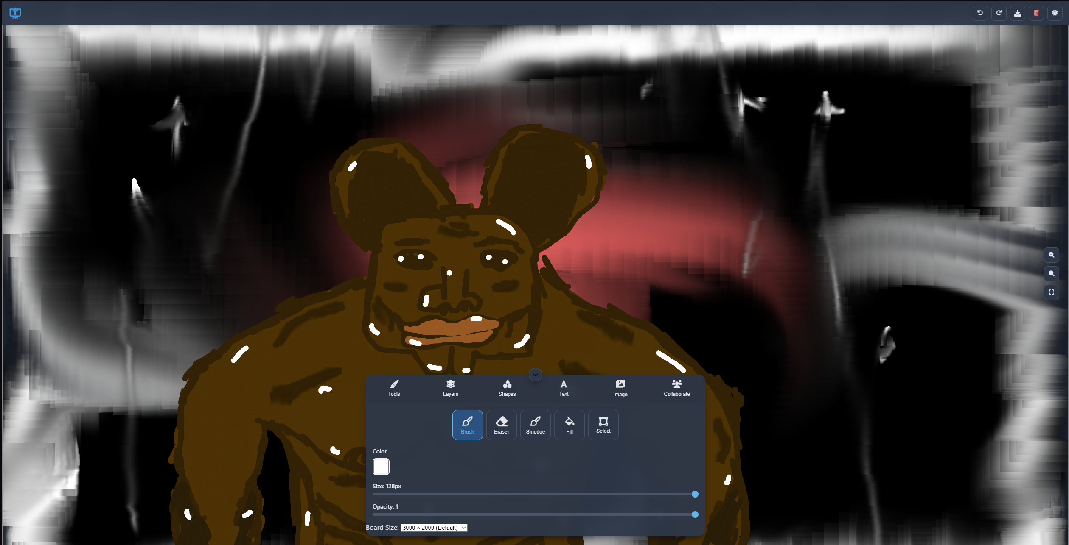Undo the last stroke
The height and width of the screenshot is (545, 1069).
pyautogui.click(x=980, y=13)
